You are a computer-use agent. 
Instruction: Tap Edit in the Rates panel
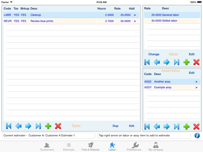tap(192, 54)
